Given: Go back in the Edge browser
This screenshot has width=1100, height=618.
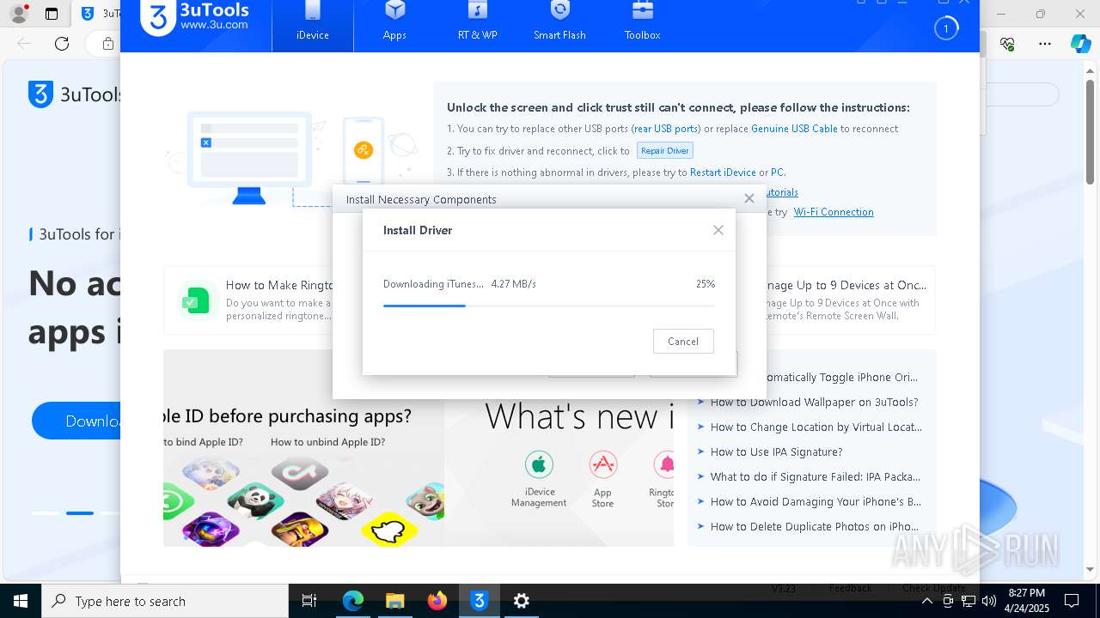Looking at the screenshot, I should tap(23, 44).
